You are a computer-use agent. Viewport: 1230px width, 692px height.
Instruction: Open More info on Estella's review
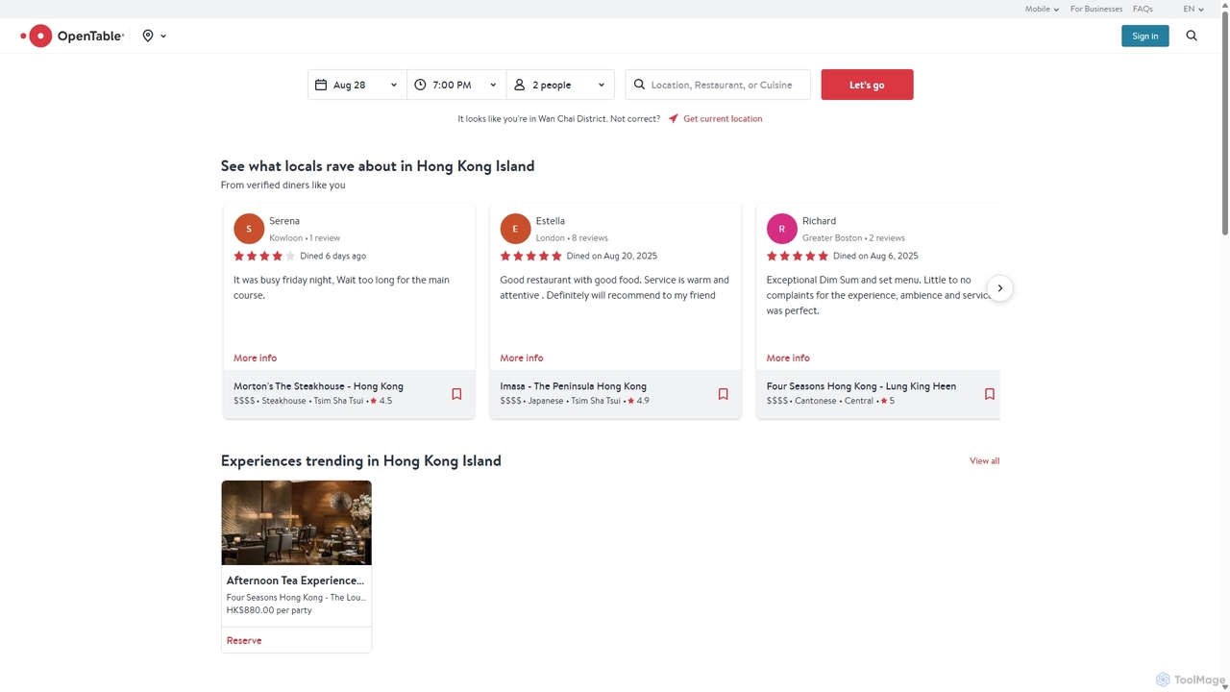pyautogui.click(x=521, y=358)
